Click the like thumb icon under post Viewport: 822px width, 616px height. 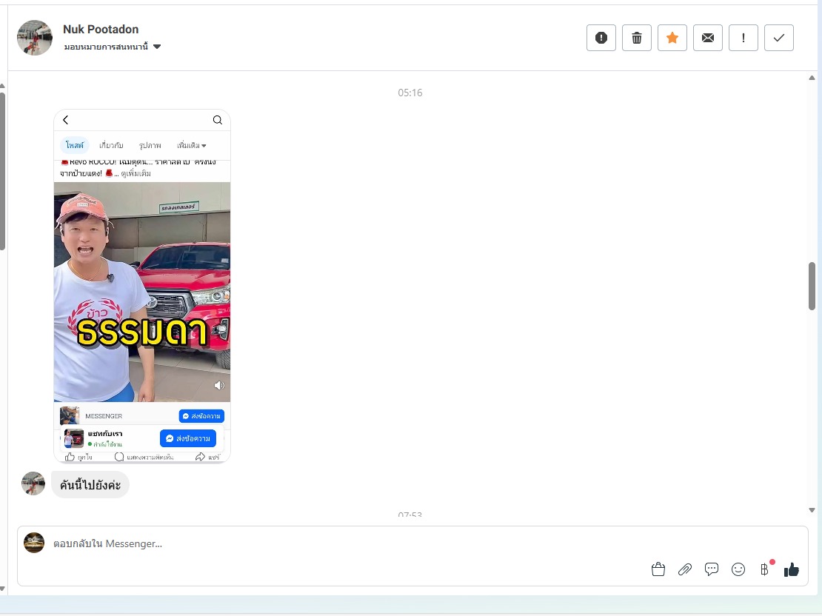coord(70,457)
